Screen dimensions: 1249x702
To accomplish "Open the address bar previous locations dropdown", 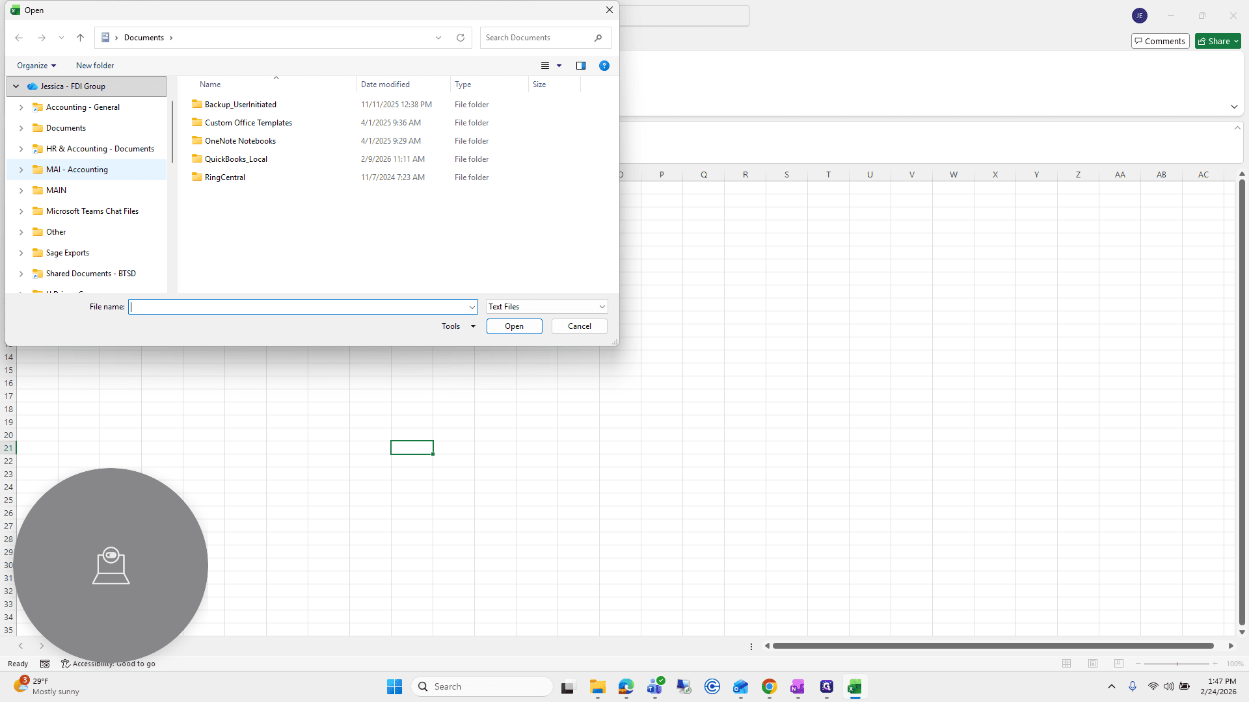I will click(x=438, y=38).
